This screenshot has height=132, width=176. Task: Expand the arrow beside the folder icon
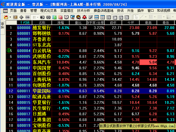click(x=10, y=17)
